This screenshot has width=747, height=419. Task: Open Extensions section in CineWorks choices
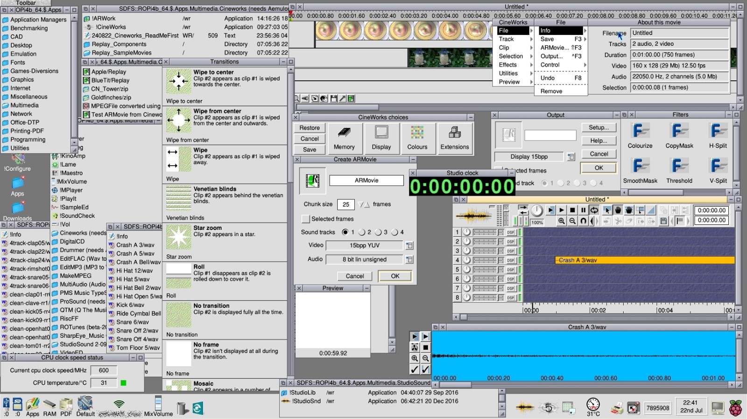455,138
